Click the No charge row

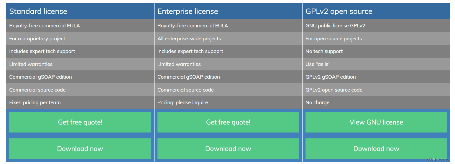(376, 102)
